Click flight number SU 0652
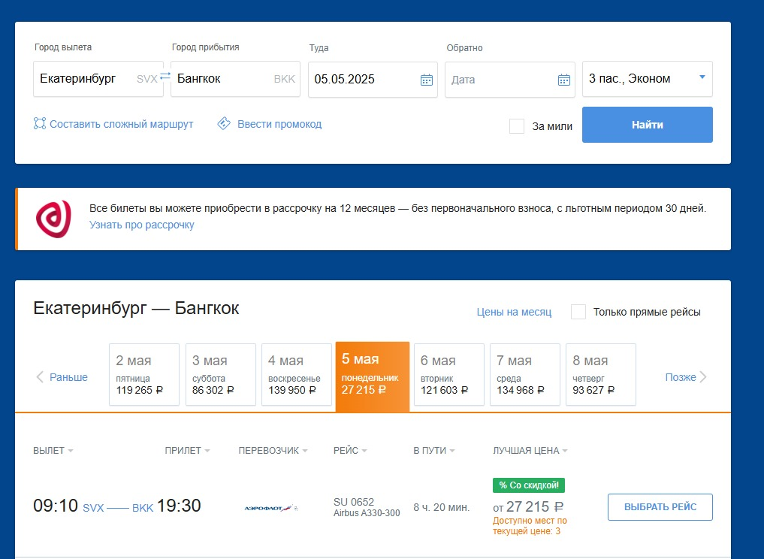This screenshot has width=764, height=559. [354, 502]
